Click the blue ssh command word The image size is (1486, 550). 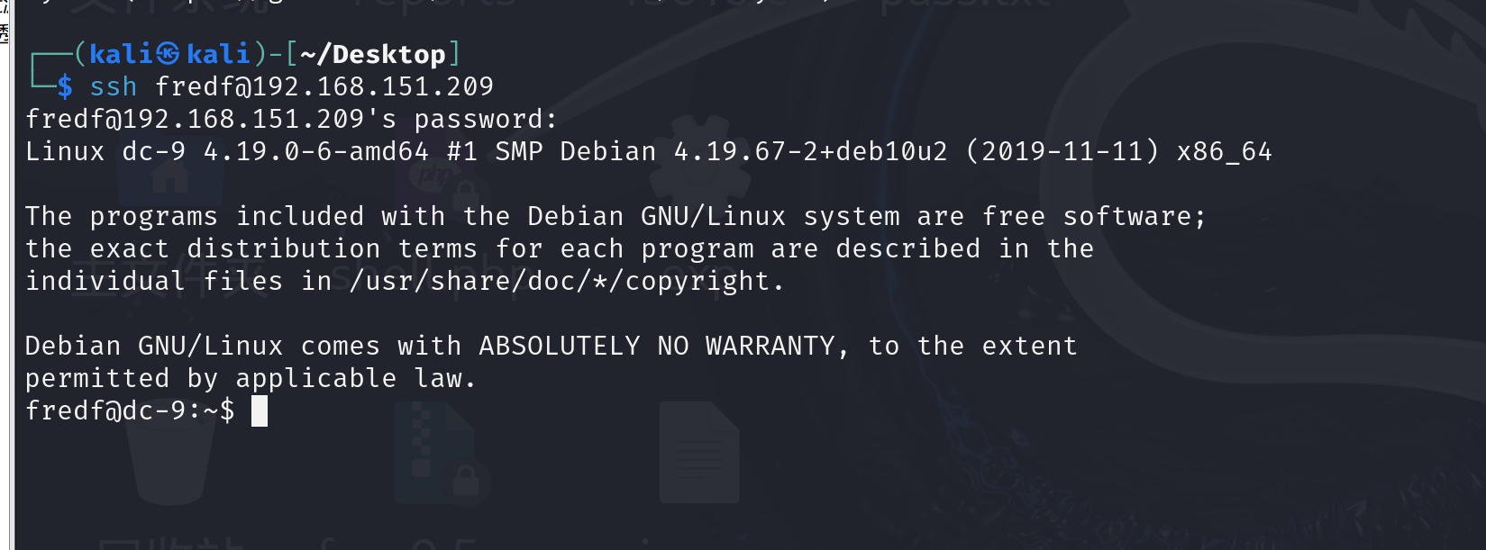(114, 86)
